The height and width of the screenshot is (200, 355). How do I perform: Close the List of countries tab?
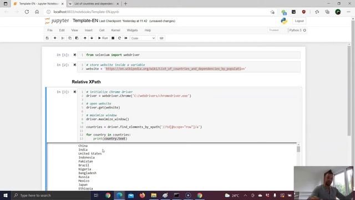point(118,4)
